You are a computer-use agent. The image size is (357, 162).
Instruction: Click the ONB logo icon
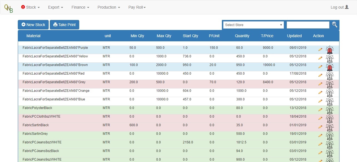point(9,7)
